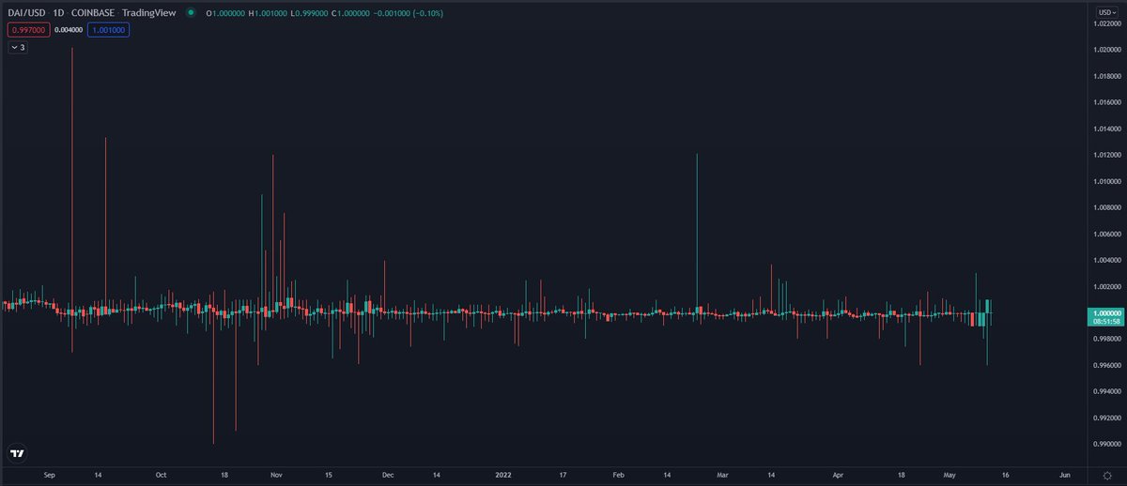
Task: Click the Dec label on time axis
Action: pyautogui.click(x=387, y=475)
